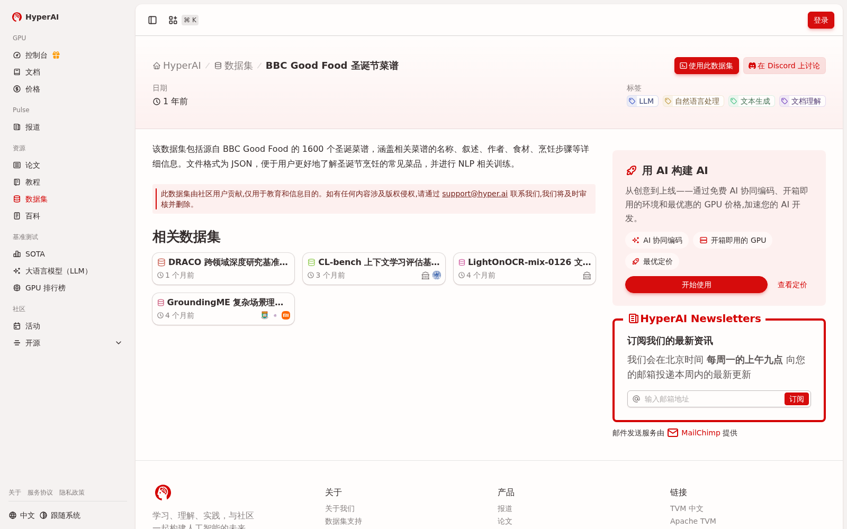Click the 登录 button
Viewport: 847px width, 529px height.
[821, 20]
